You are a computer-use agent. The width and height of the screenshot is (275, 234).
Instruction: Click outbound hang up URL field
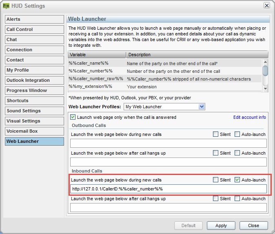(169, 162)
